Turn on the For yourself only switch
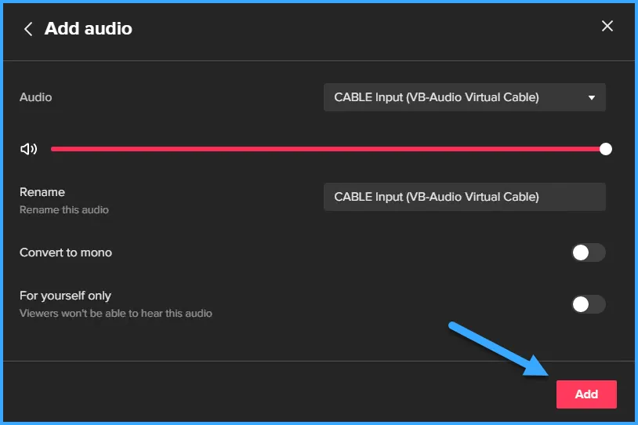 pos(589,304)
